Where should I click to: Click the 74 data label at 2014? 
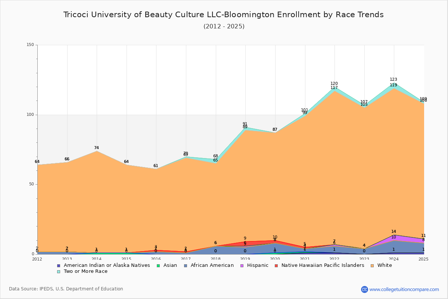pyautogui.click(x=97, y=148)
